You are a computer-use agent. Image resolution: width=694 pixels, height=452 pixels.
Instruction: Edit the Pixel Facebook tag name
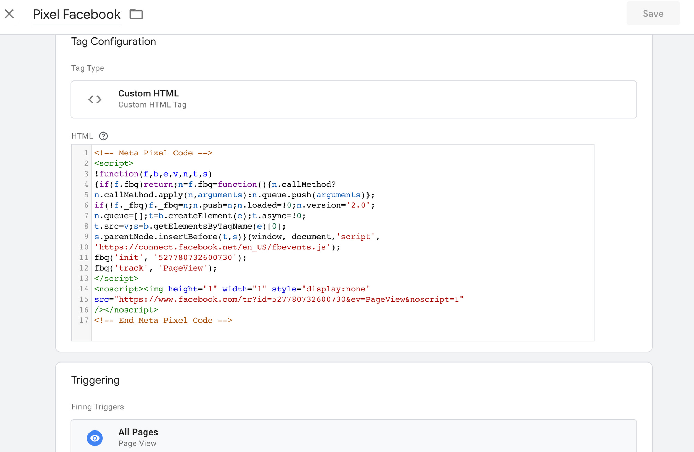(76, 14)
